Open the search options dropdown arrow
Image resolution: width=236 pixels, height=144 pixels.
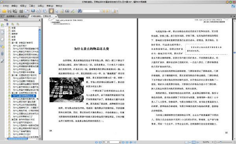(x=117, y=11)
